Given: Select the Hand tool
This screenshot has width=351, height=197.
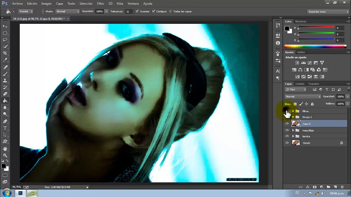Looking at the screenshot, I should (5, 149).
